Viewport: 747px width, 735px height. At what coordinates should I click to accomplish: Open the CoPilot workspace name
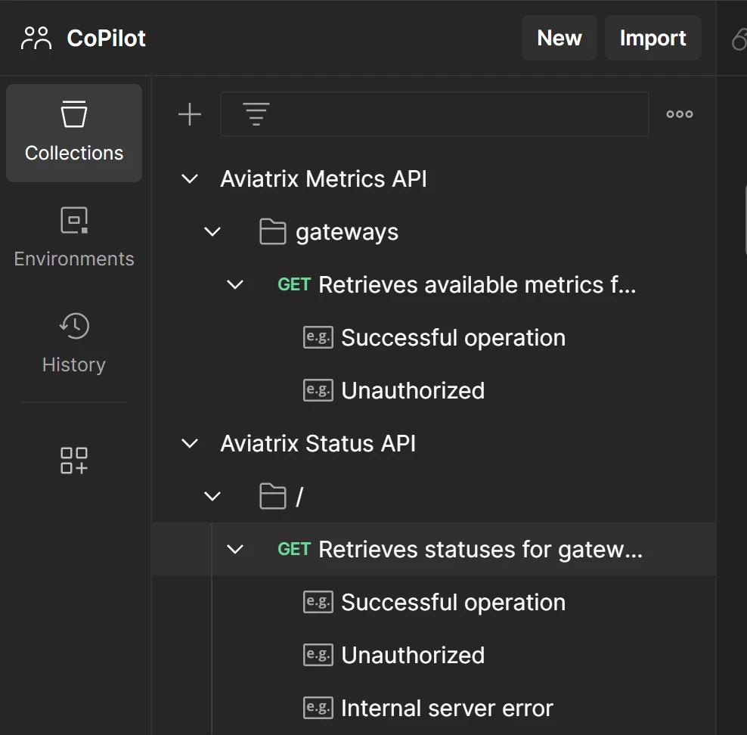(x=107, y=38)
